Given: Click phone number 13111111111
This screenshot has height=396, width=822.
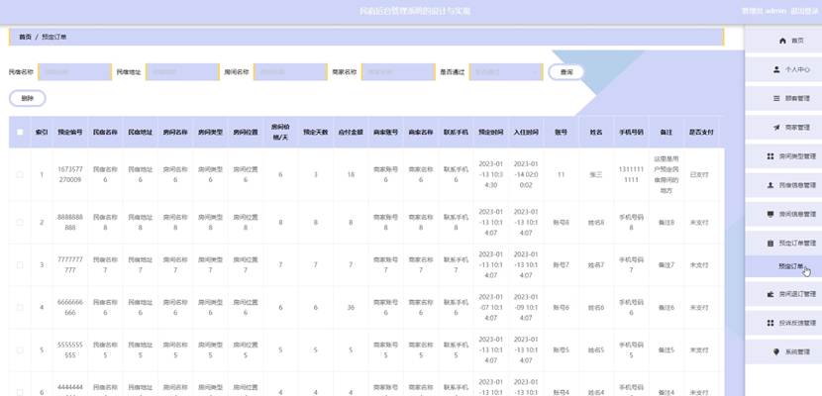Looking at the screenshot, I should [x=631, y=174].
